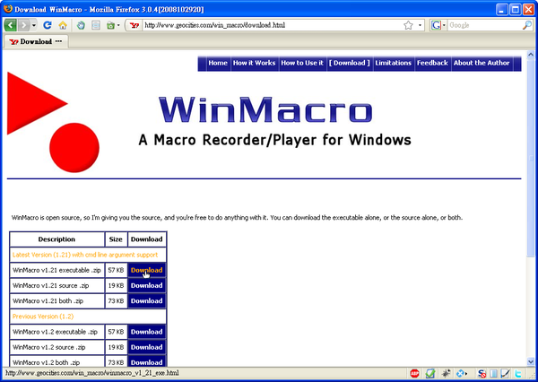Click the Adblock Plus ABP status icon

pos(415,373)
